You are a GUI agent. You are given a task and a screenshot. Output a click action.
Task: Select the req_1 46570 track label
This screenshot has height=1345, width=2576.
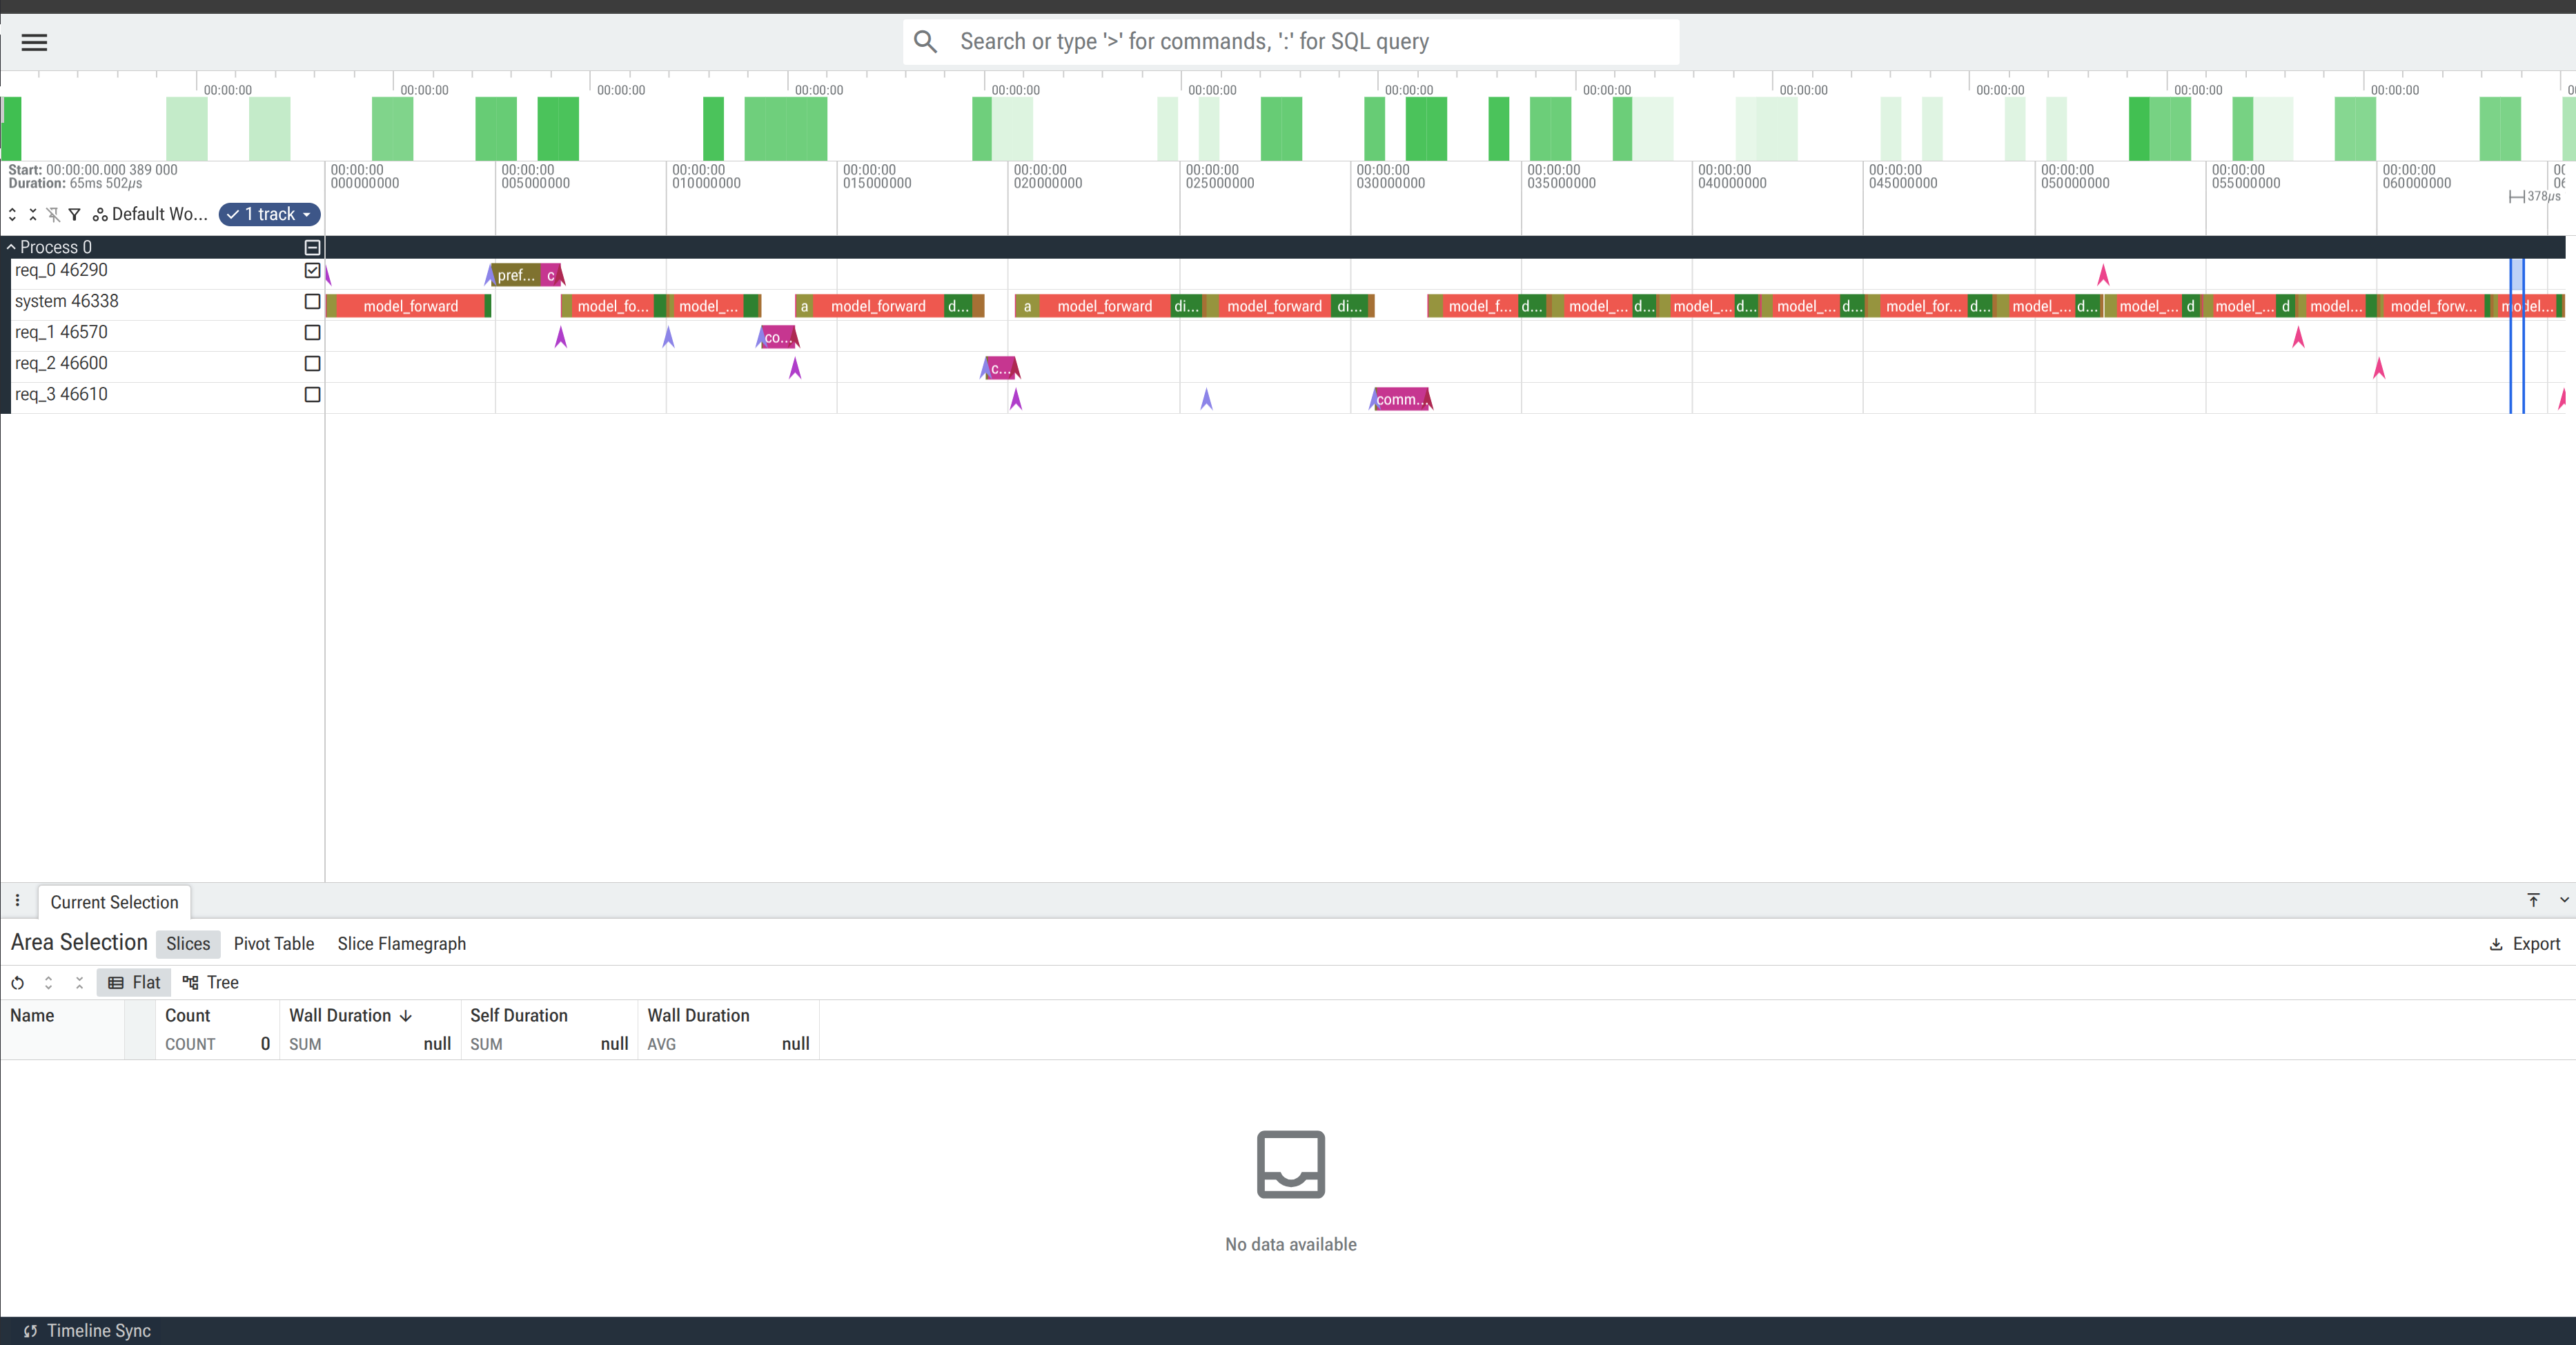61,332
